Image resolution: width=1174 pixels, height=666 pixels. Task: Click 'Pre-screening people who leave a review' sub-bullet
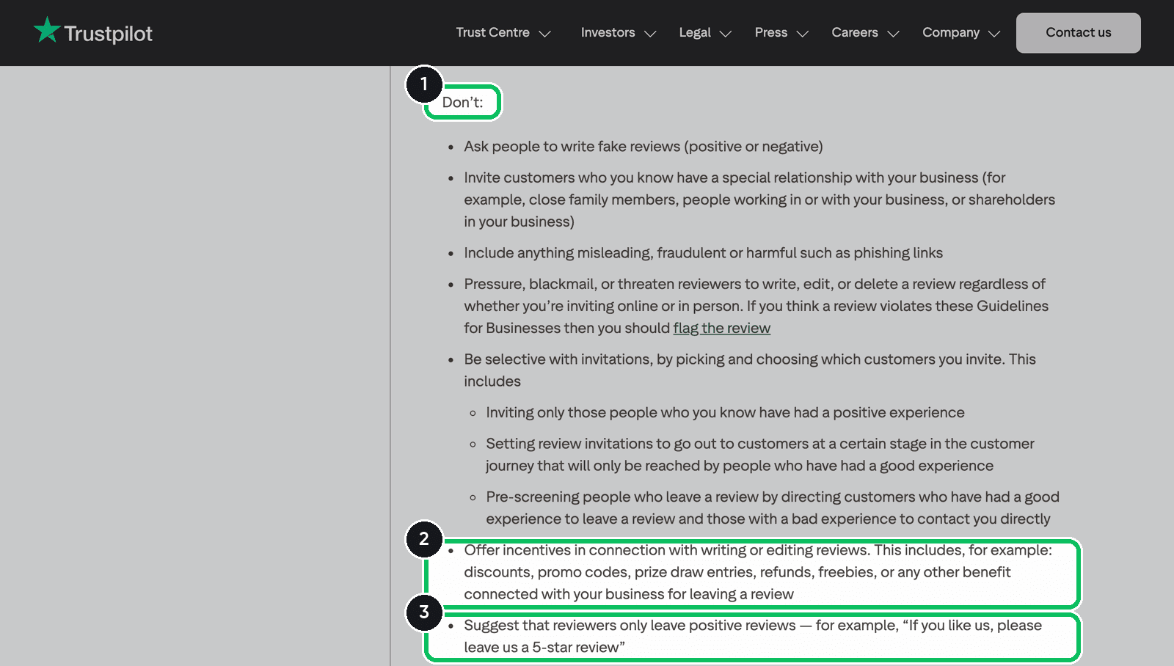point(773,508)
